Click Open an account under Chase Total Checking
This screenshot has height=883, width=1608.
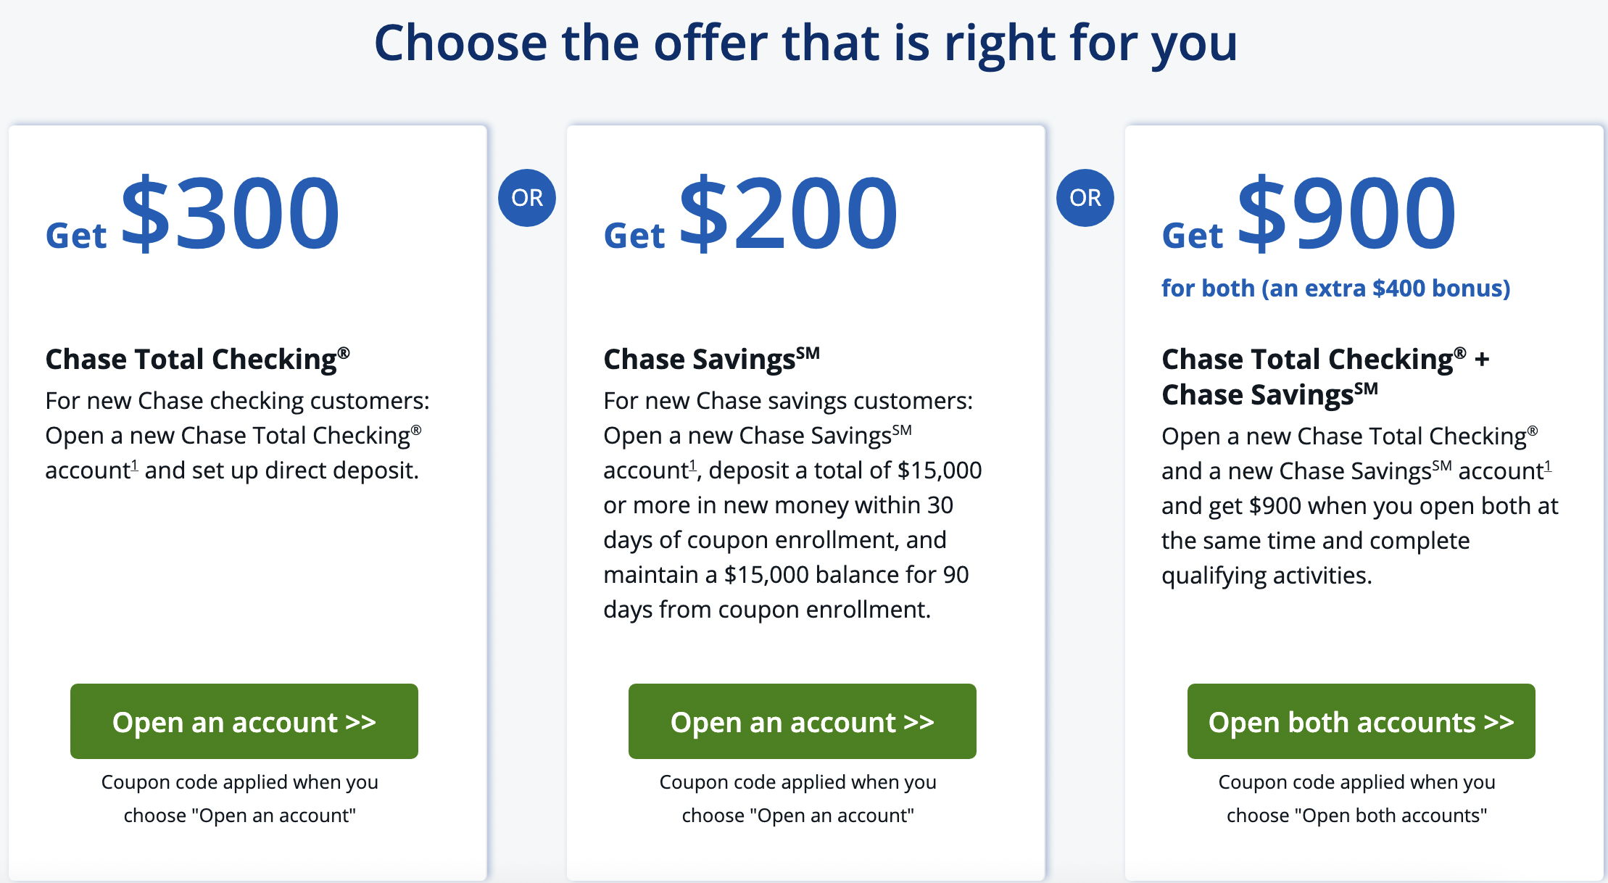pyautogui.click(x=244, y=721)
